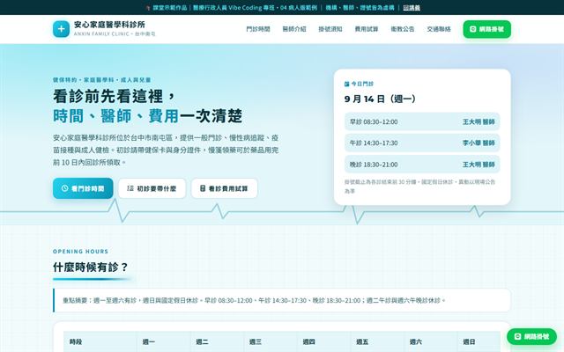This screenshot has height=352, width=564.
Task: Click 王大明 醫師 in the 早診 row
Action: 479,121
